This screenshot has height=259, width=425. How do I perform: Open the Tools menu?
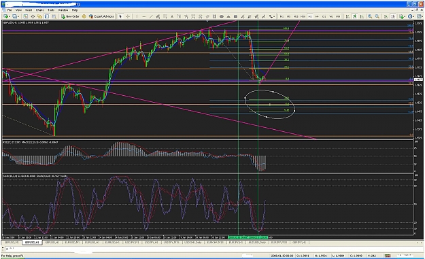click(51, 10)
